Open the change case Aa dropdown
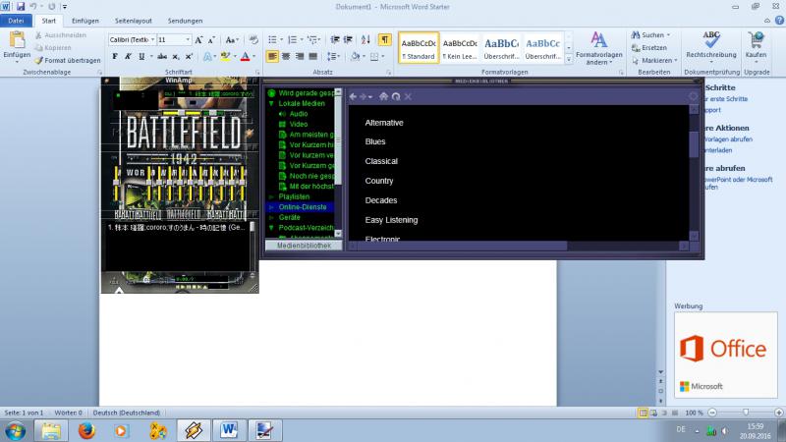The width and height of the screenshot is (786, 442). point(232,39)
